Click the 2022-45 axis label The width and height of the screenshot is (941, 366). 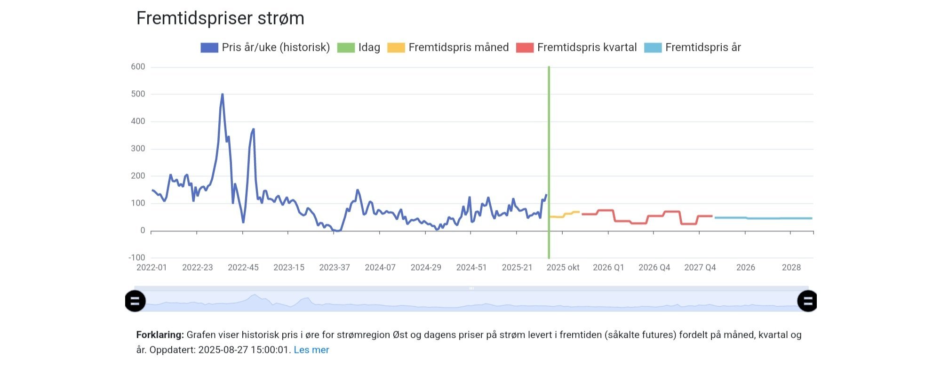(243, 268)
